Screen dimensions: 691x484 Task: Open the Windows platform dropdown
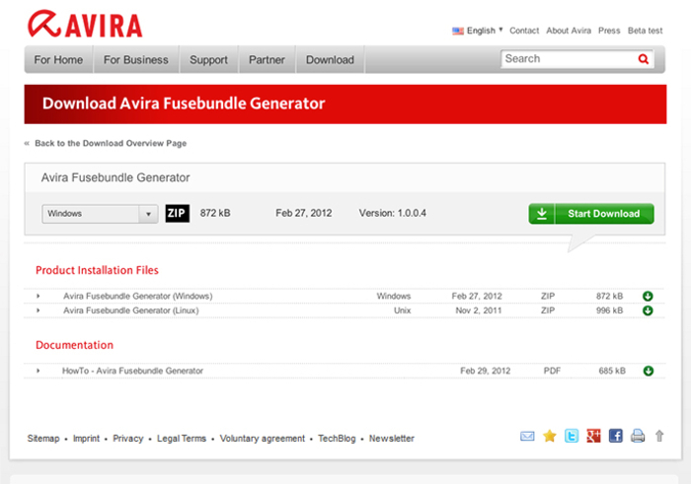pyautogui.click(x=100, y=214)
